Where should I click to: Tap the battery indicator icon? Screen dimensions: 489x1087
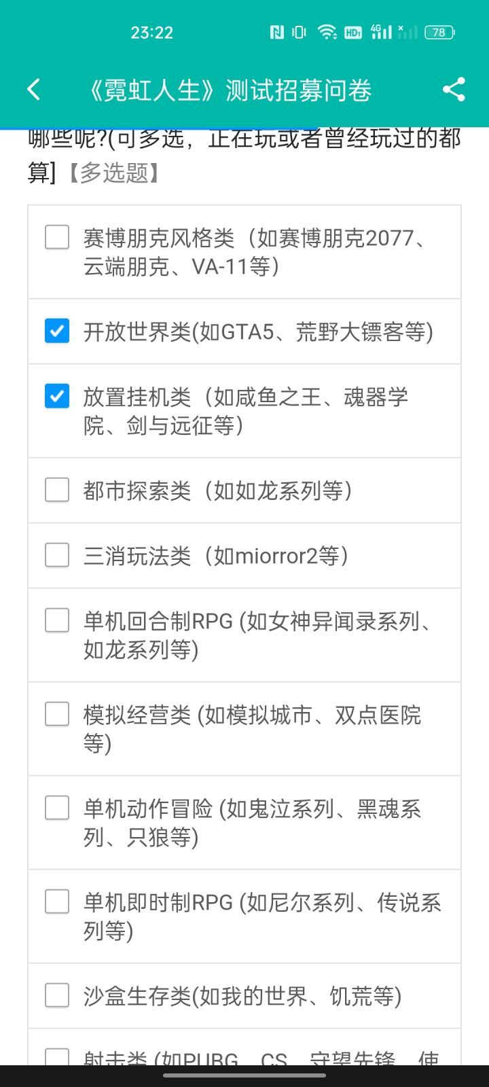439,32
